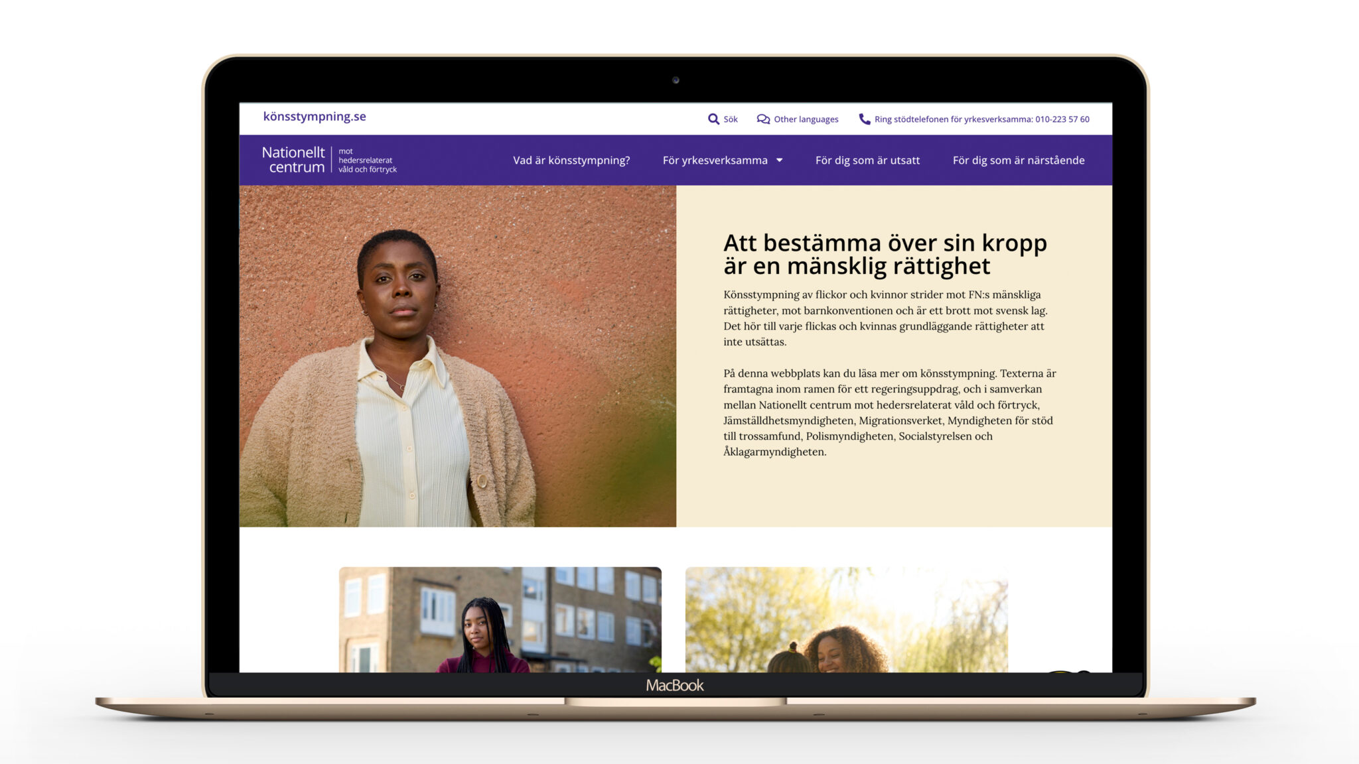Open För dig som är utsatt

click(x=867, y=160)
